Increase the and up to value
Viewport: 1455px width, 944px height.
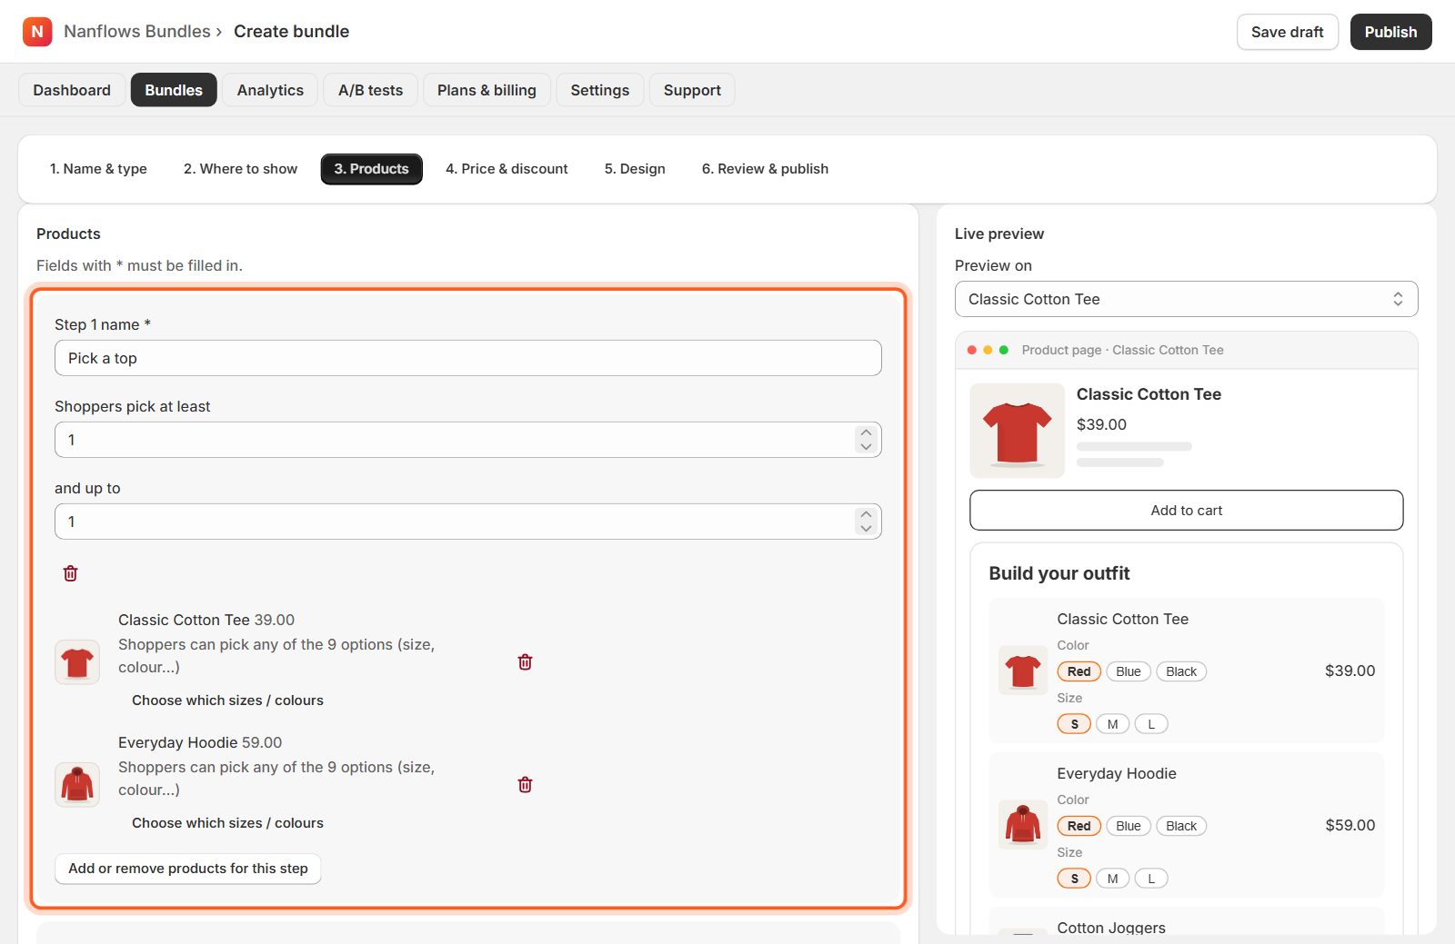coord(866,514)
